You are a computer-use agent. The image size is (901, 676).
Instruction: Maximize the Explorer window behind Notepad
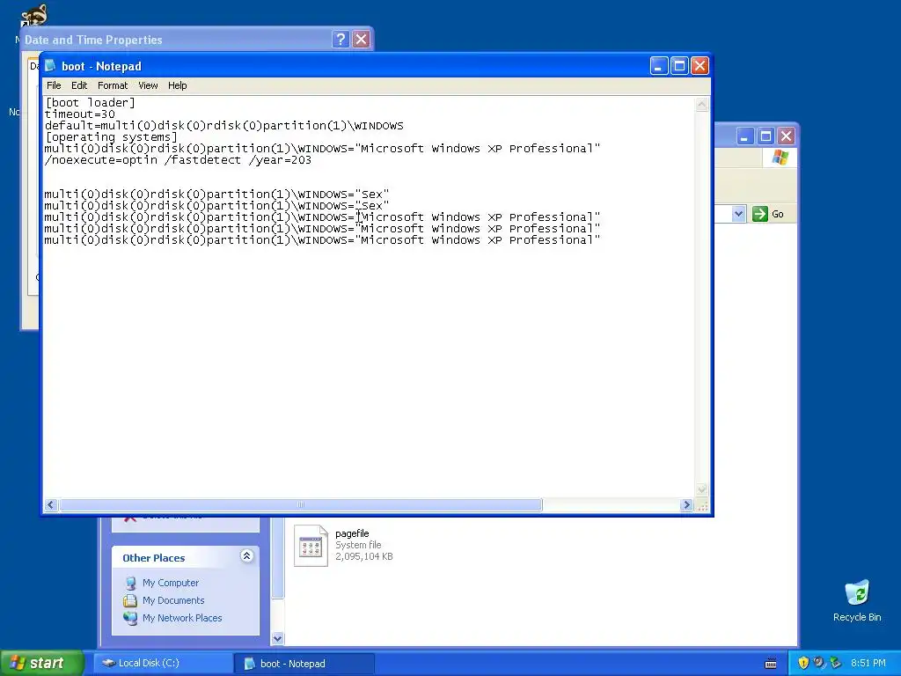(x=765, y=136)
